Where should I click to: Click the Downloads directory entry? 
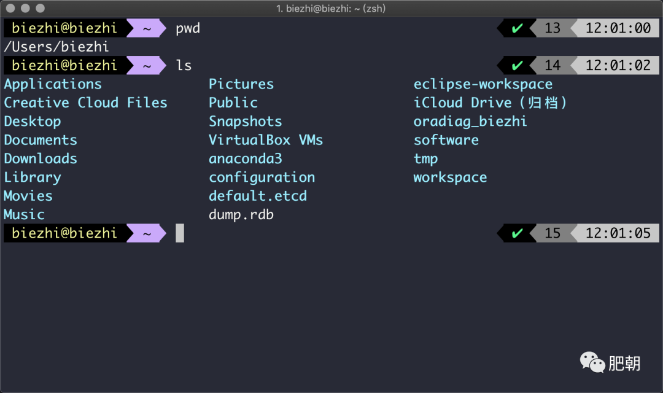(x=41, y=158)
